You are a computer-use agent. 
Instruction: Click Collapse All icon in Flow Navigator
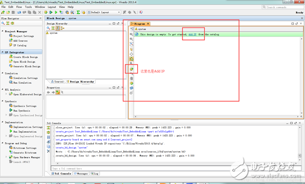[8, 23]
